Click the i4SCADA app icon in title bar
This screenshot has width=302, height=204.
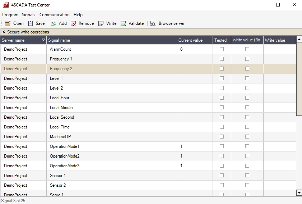tap(5, 5)
